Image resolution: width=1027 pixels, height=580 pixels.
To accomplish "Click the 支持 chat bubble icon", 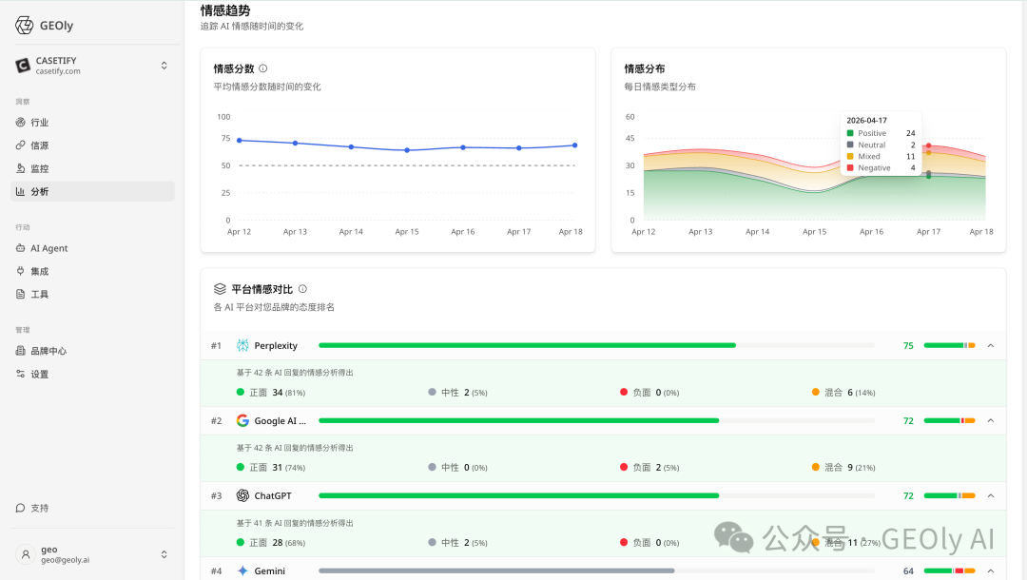I will 20,508.
